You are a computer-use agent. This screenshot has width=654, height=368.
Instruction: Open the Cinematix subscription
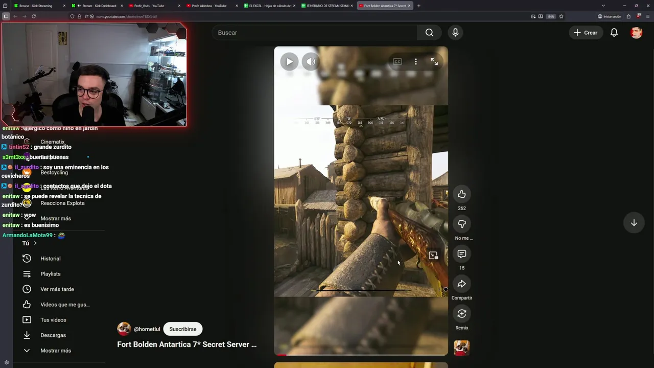click(53, 142)
